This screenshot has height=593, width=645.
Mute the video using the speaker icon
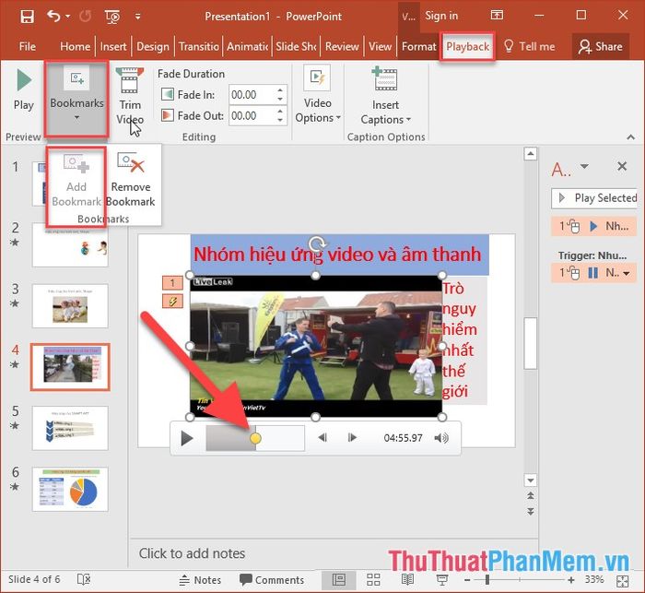click(x=441, y=438)
